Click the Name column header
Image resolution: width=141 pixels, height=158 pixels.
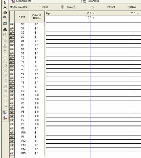[x=22, y=16]
